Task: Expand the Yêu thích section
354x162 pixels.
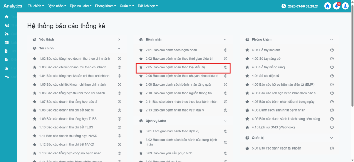Action: click(x=119, y=40)
